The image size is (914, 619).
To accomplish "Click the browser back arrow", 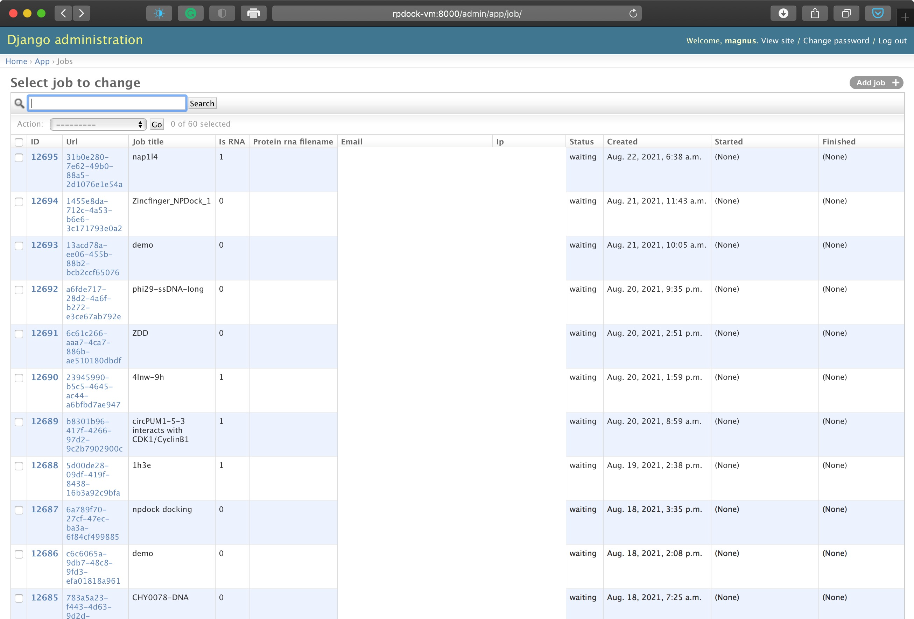I will [x=63, y=13].
